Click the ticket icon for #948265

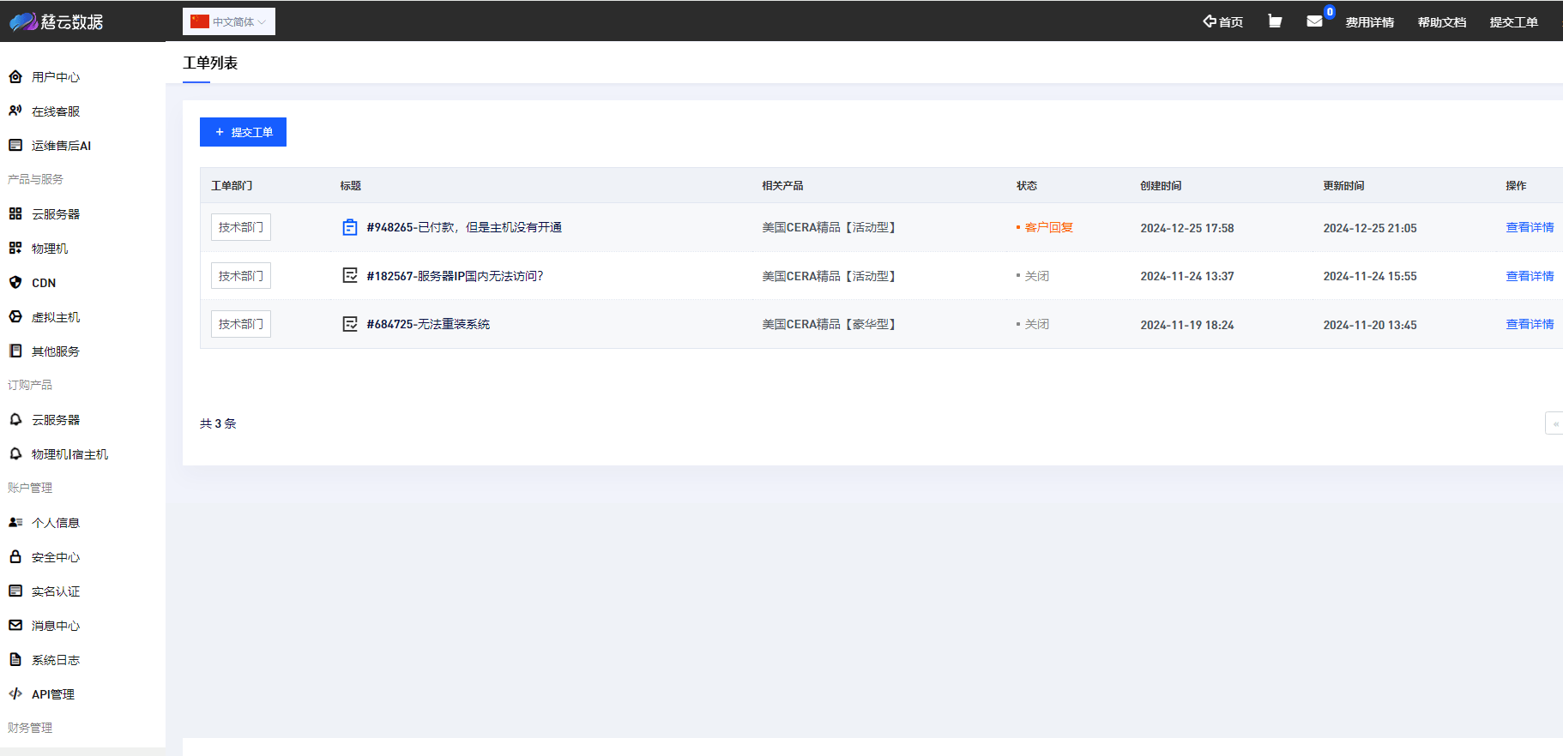[350, 227]
